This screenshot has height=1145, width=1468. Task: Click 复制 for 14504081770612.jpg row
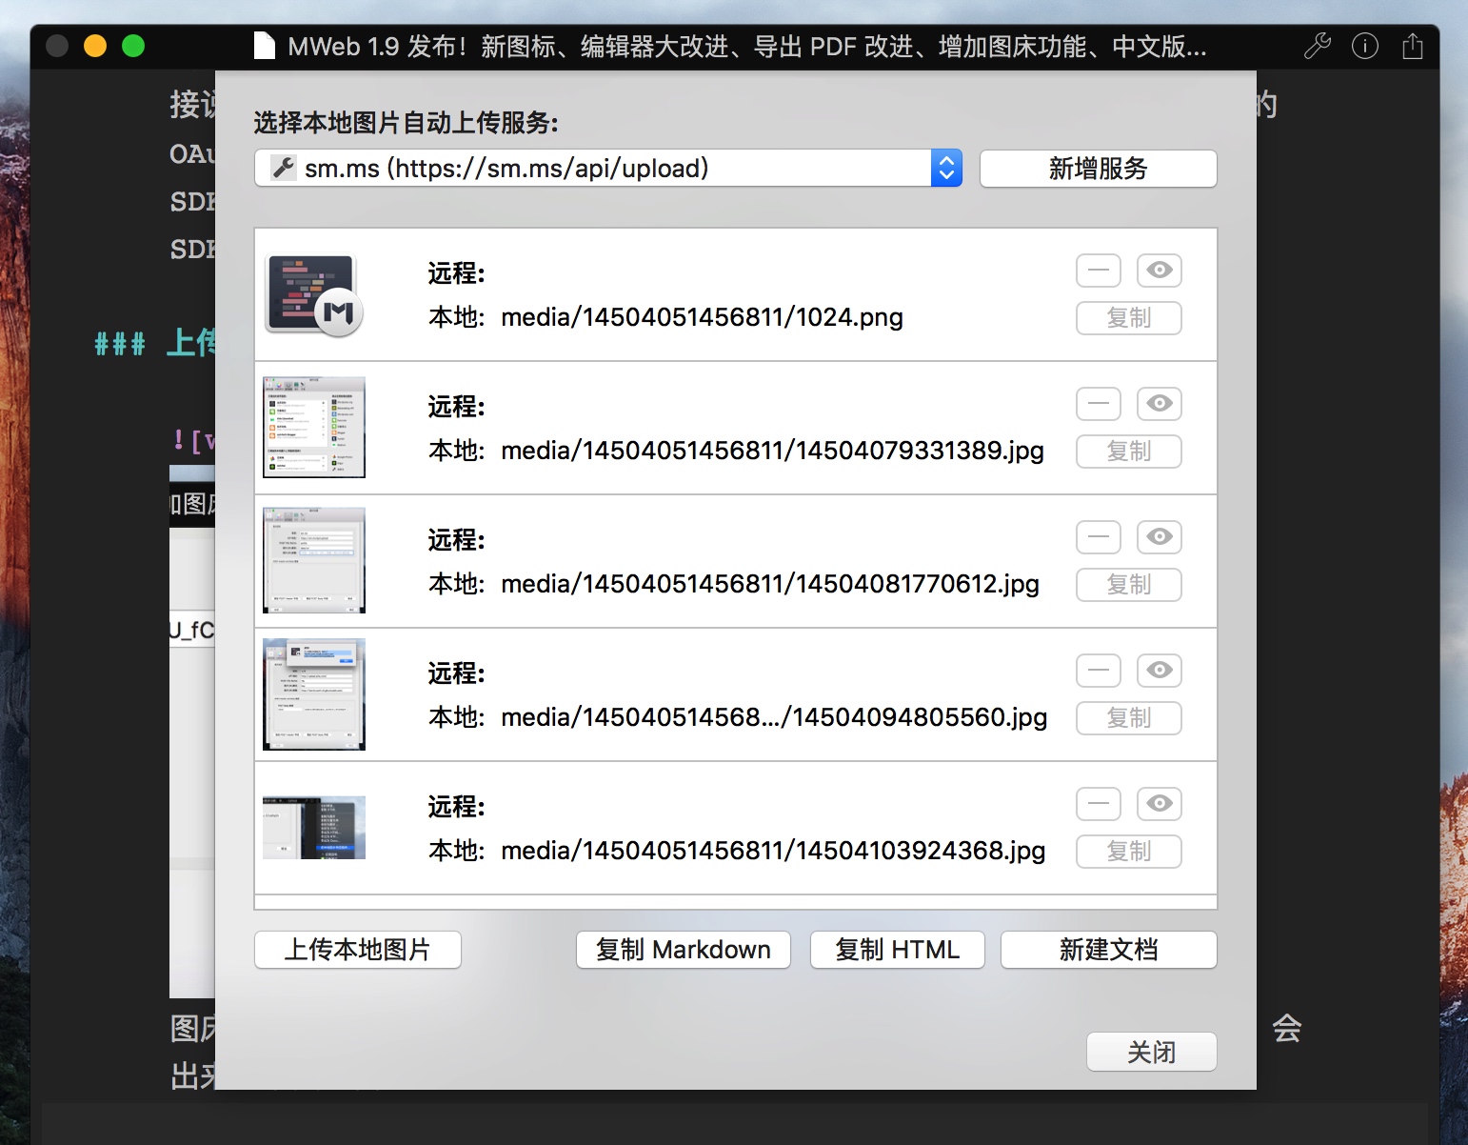(1129, 585)
